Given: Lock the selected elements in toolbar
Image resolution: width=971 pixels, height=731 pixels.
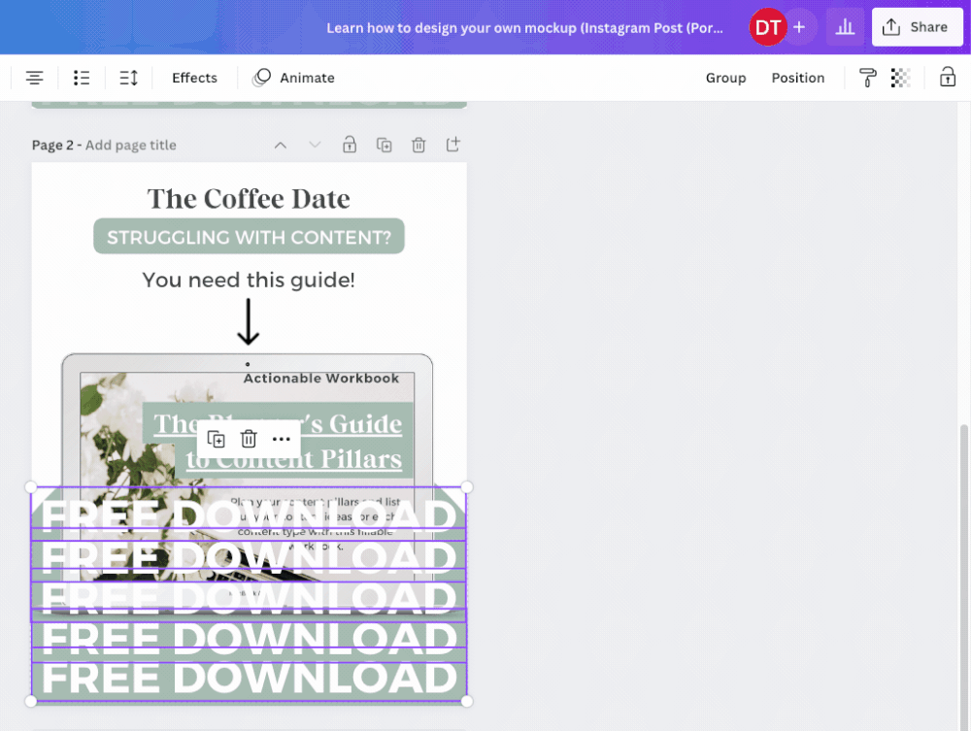Looking at the screenshot, I should [948, 78].
